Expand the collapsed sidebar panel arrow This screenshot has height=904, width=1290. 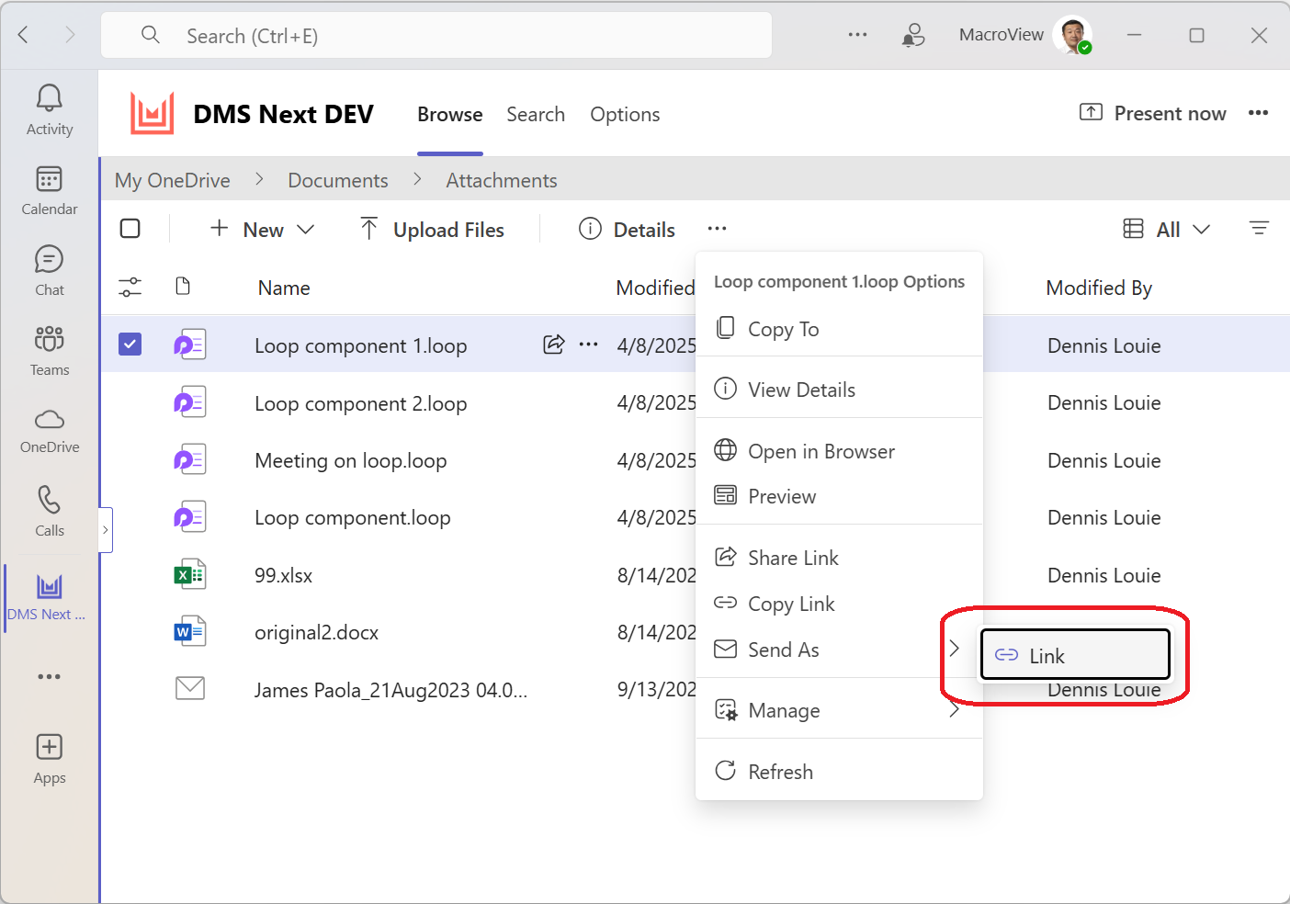[106, 530]
